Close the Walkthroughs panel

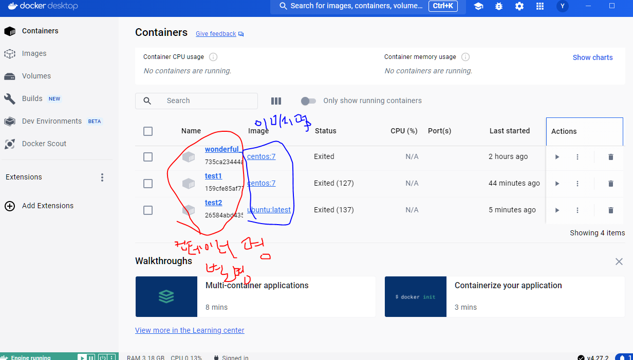click(619, 262)
